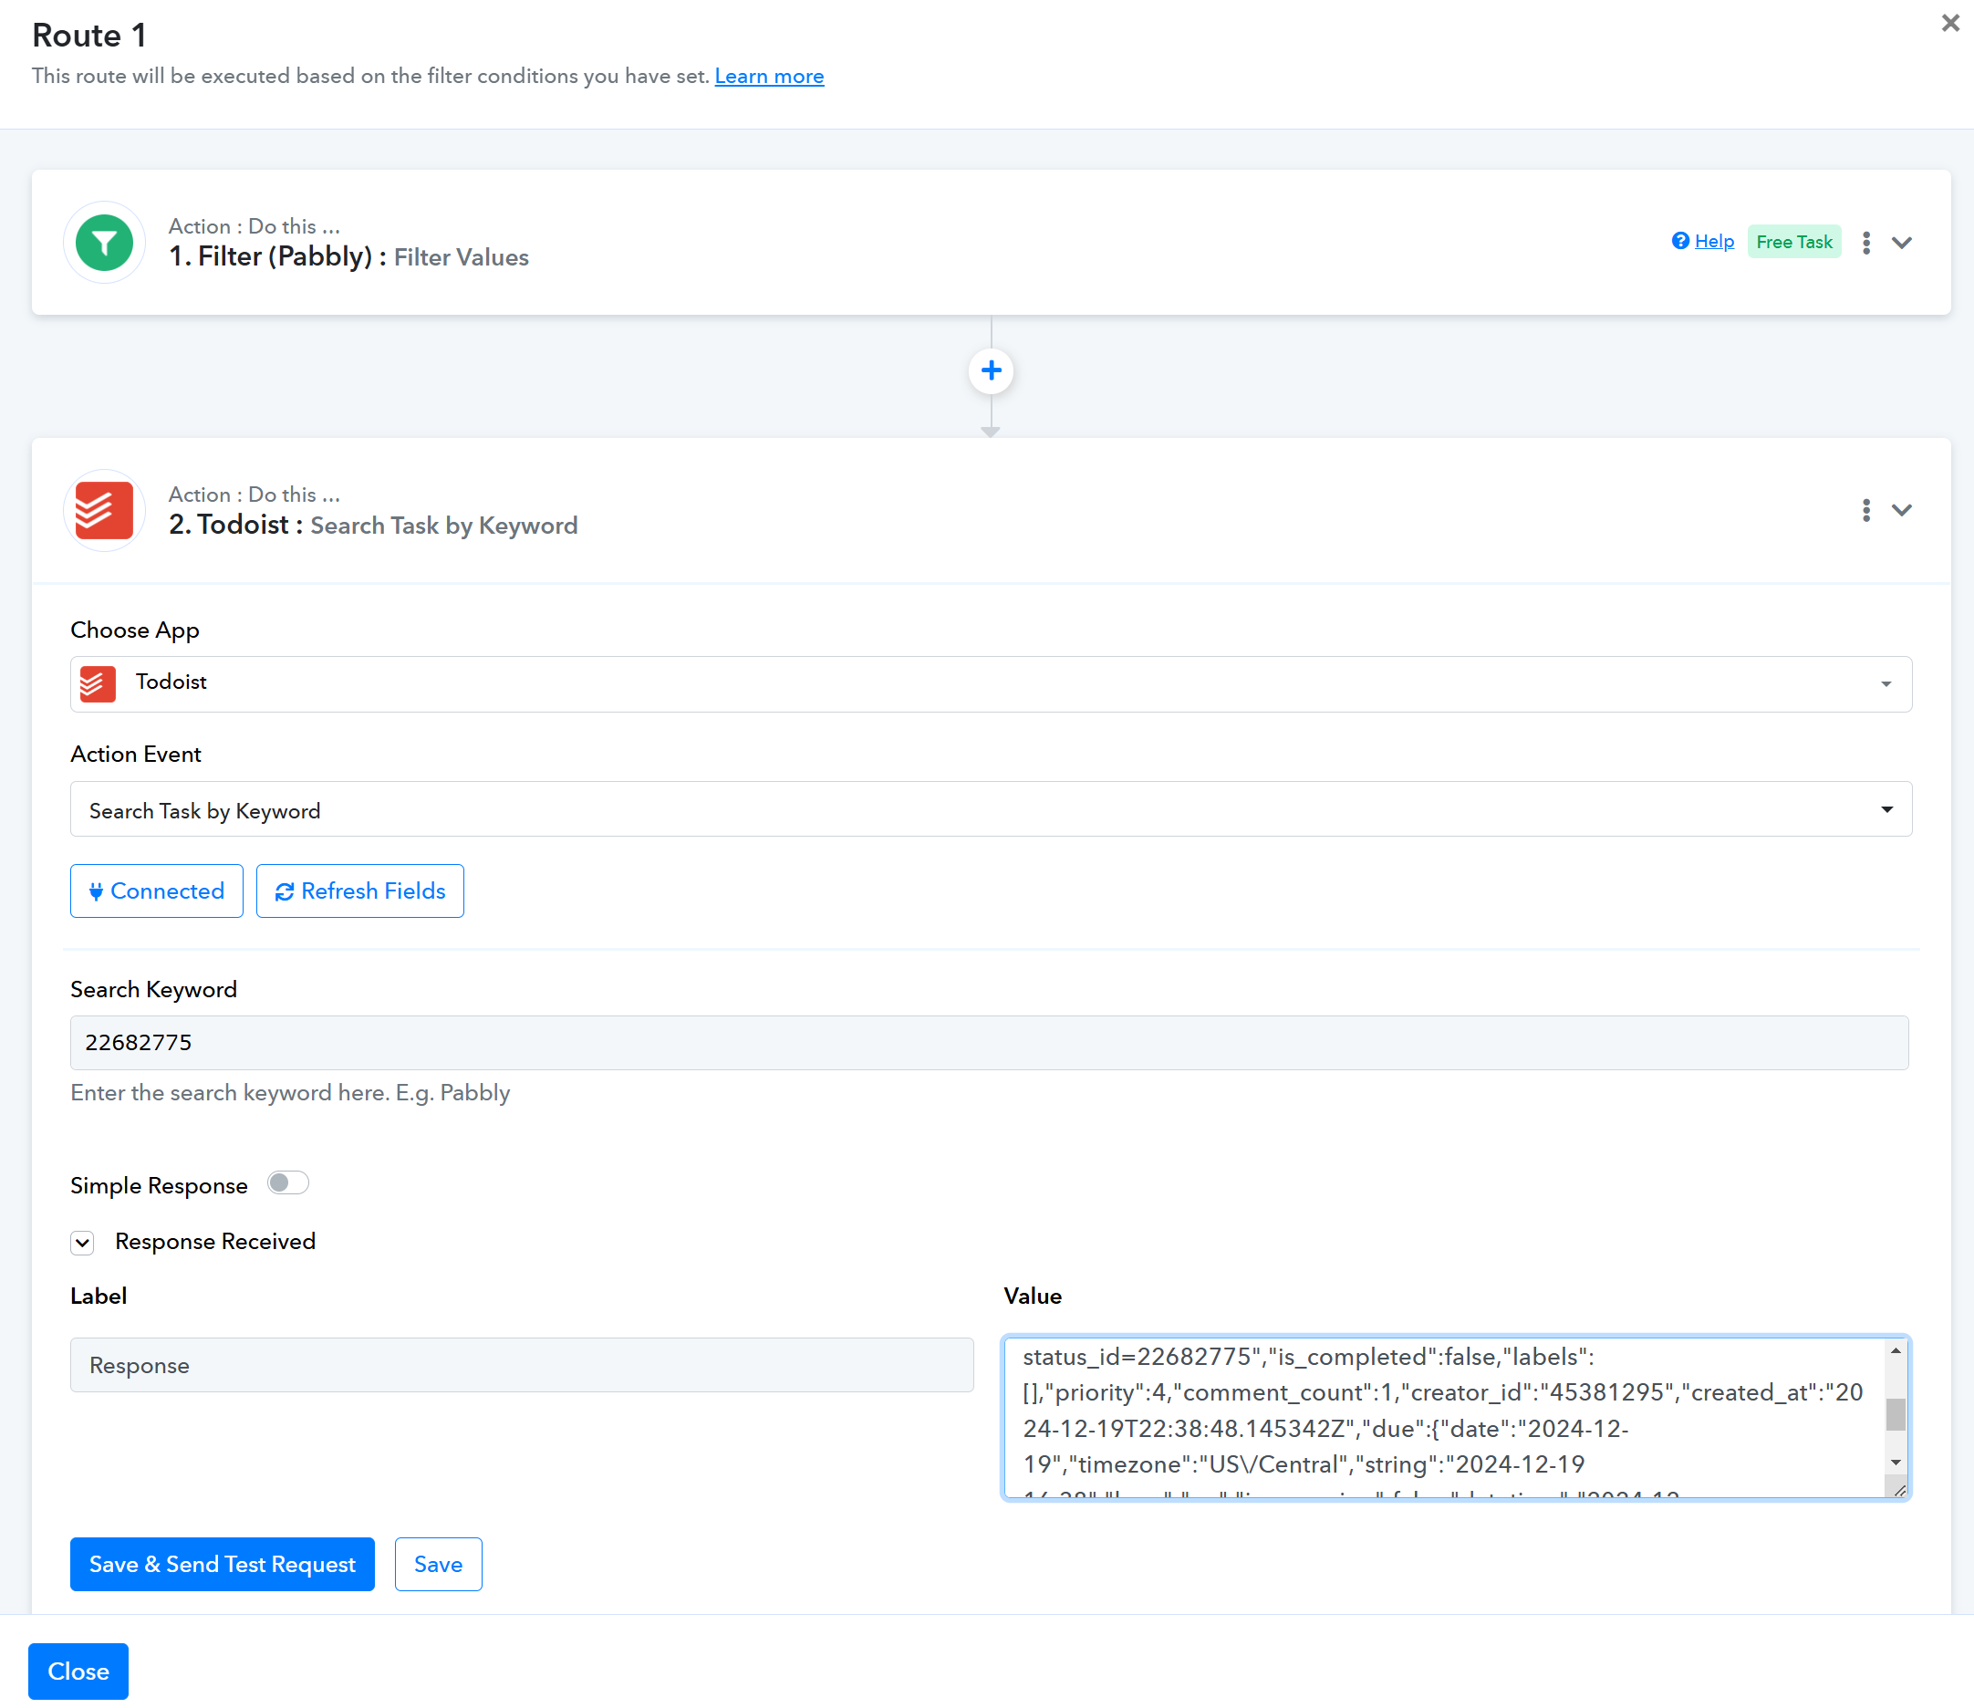Open the Help link

(1714, 241)
